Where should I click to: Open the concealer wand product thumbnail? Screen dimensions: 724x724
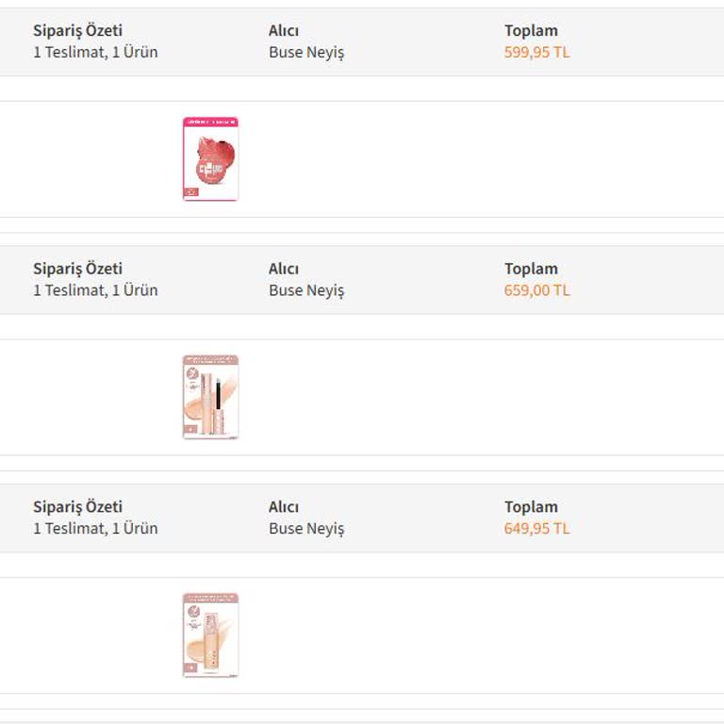[x=210, y=397]
